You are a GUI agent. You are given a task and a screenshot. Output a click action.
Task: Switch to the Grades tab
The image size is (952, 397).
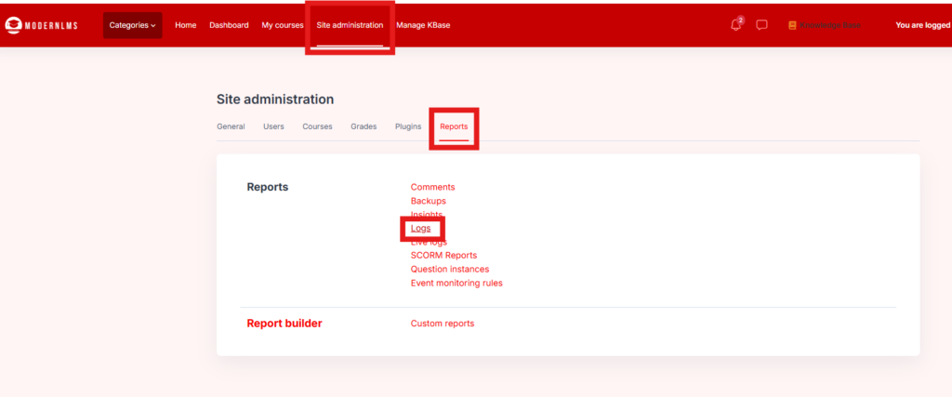tap(364, 126)
